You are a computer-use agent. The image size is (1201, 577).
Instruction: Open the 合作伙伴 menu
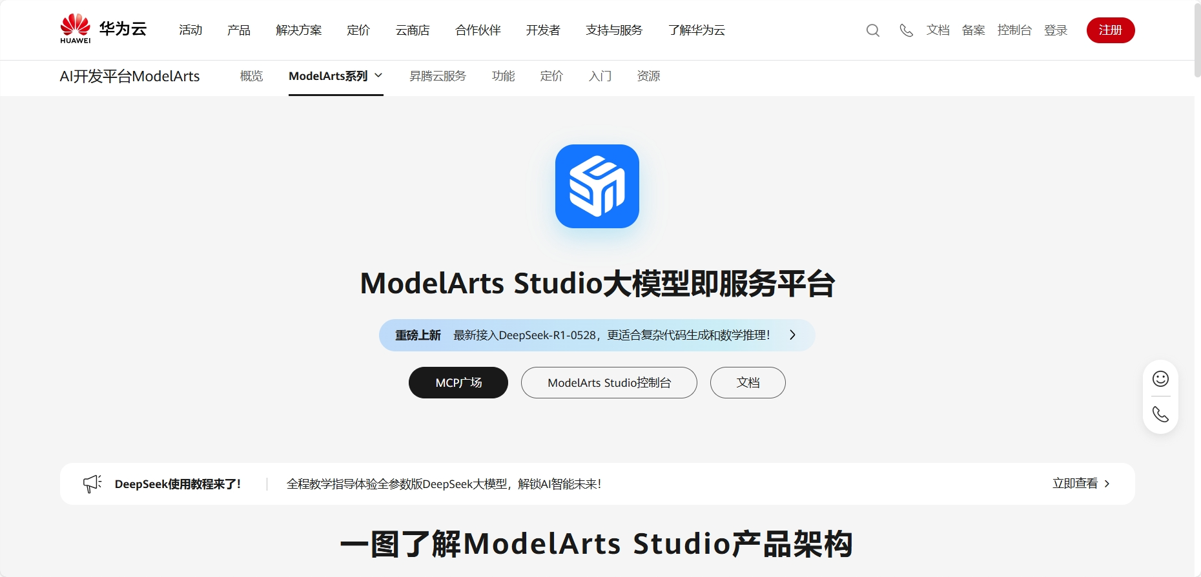pyautogui.click(x=478, y=30)
